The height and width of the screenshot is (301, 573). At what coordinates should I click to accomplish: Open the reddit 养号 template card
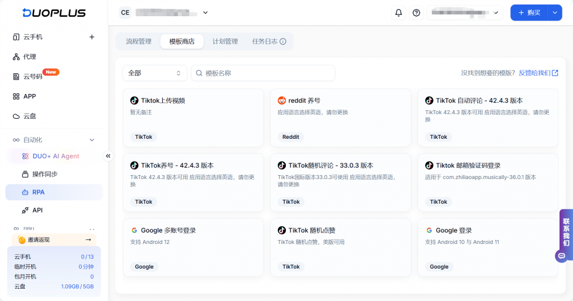[x=341, y=117]
